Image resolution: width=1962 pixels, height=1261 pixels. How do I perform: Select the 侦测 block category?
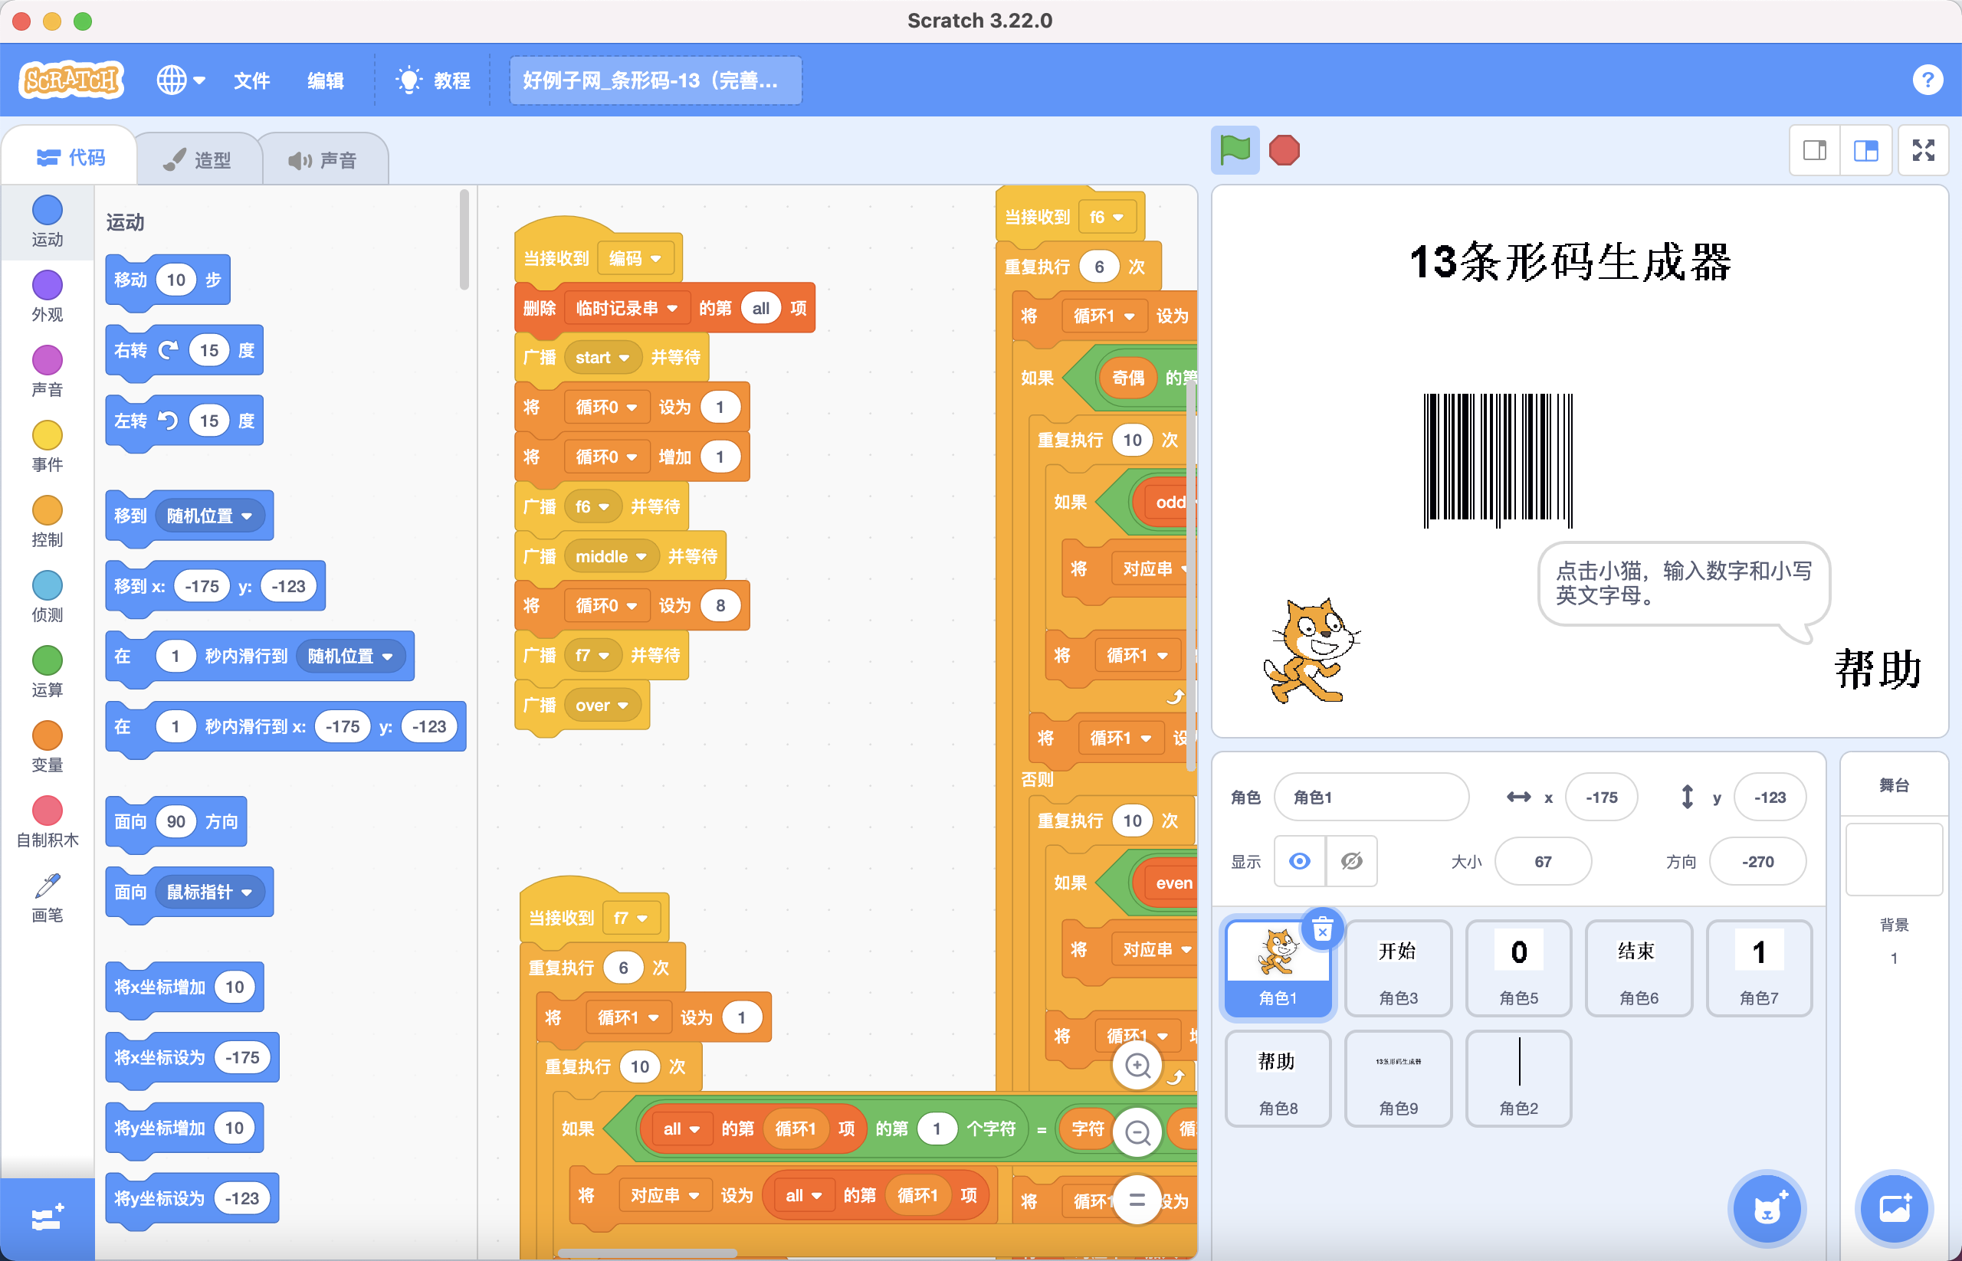pyautogui.click(x=48, y=597)
